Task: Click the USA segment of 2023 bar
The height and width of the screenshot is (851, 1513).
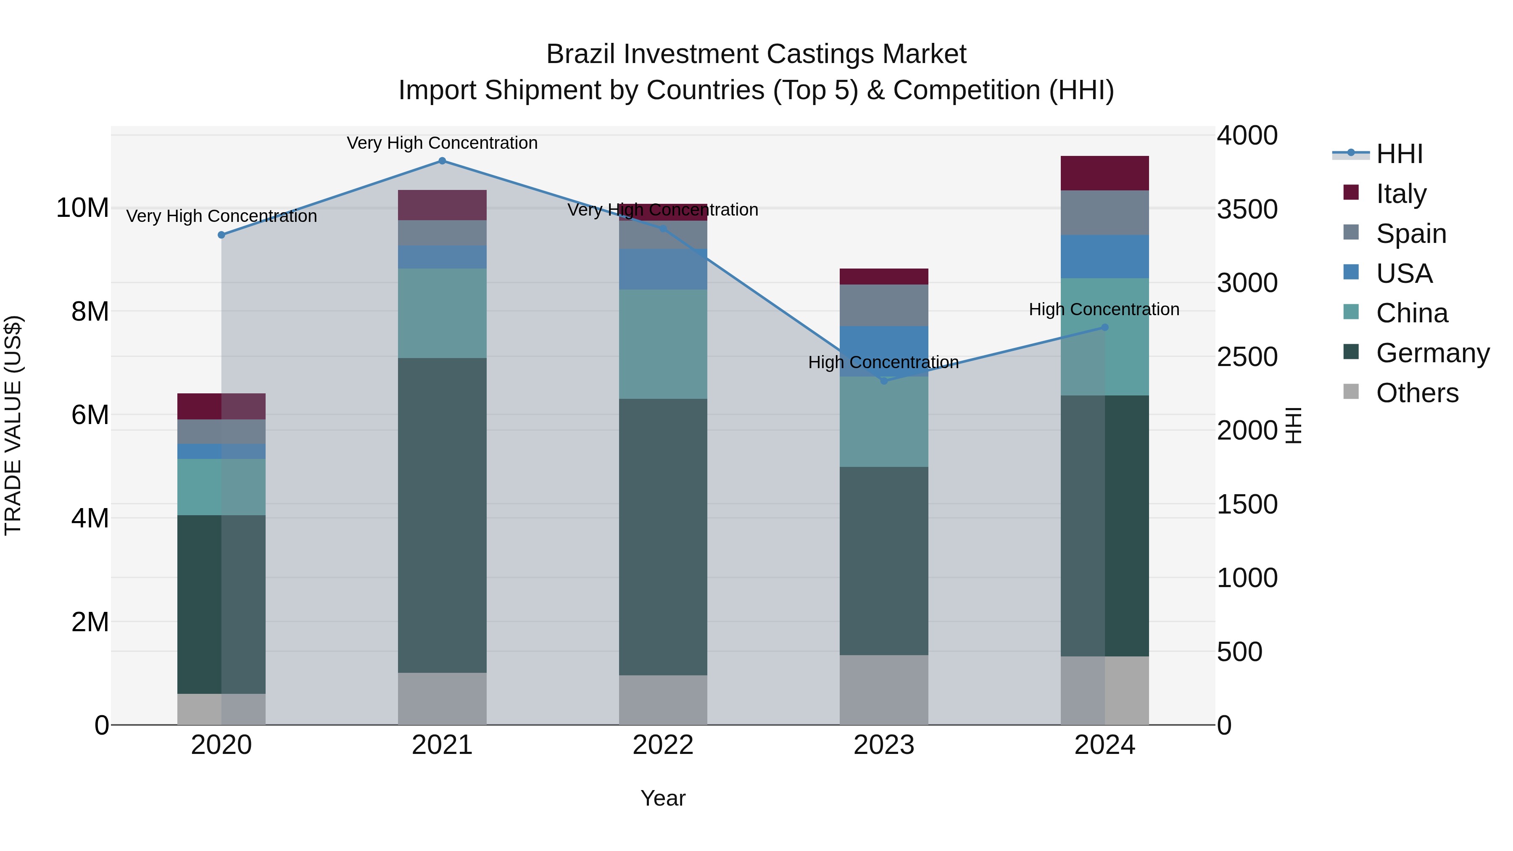Action: click(x=884, y=351)
